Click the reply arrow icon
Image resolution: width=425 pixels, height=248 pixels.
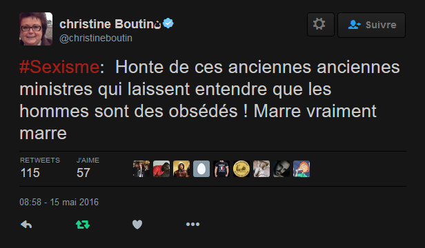pyautogui.click(x=26, y=225)
